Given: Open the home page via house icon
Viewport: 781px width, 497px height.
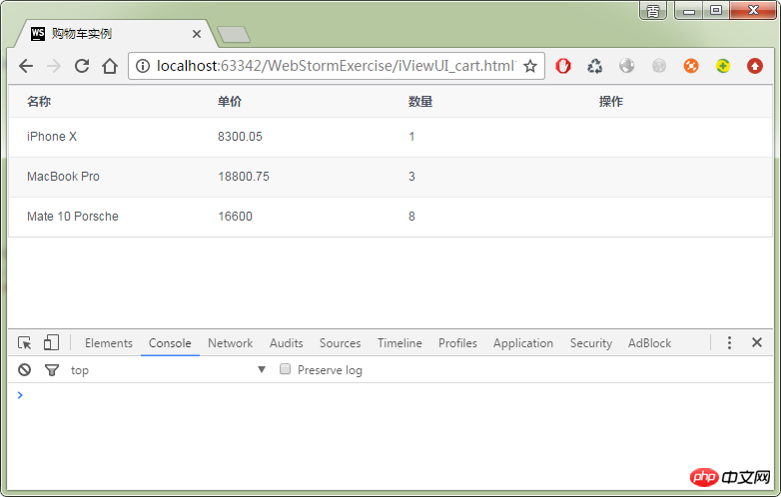Looking at the screenshot, I should tap(110, 66).
